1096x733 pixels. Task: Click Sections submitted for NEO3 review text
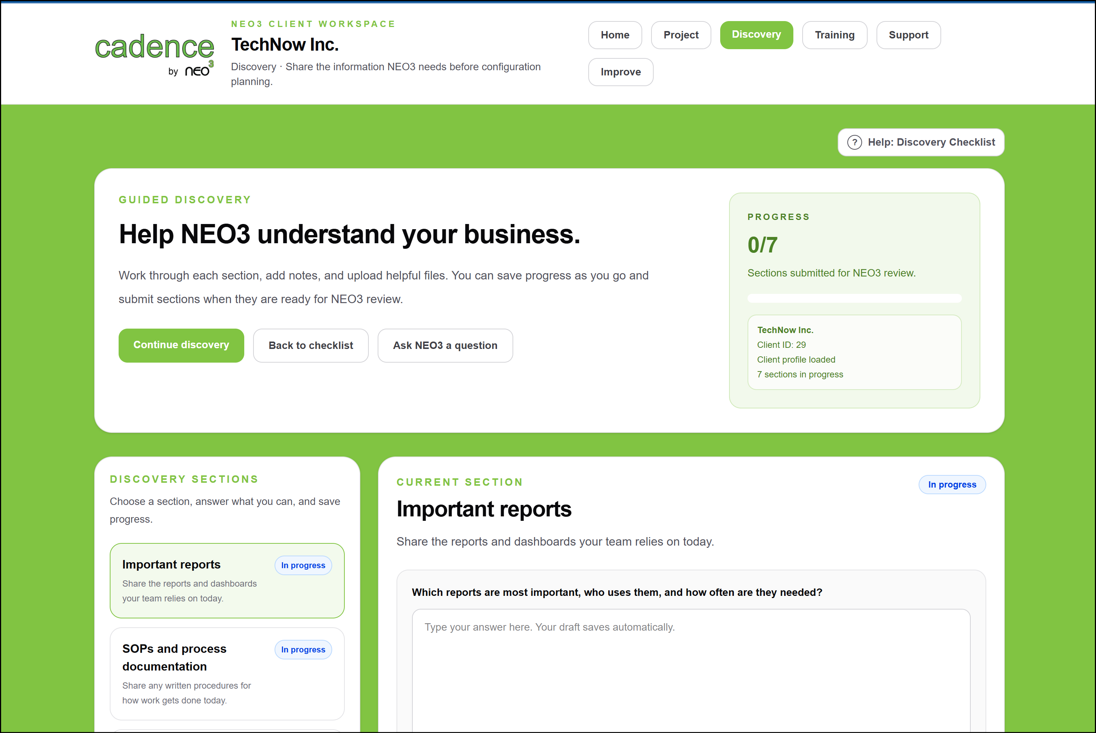(x=831, y=273)
